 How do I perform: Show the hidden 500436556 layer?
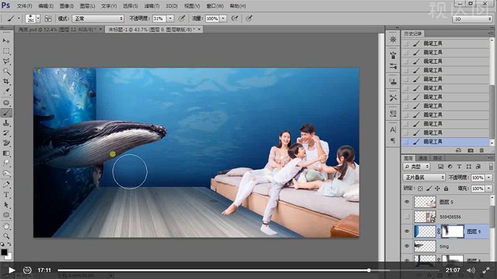pos(407,216)
